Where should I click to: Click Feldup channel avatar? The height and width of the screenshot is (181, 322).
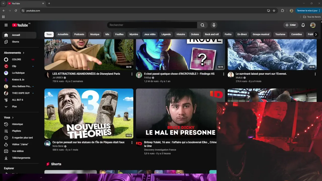coord(139,75)
